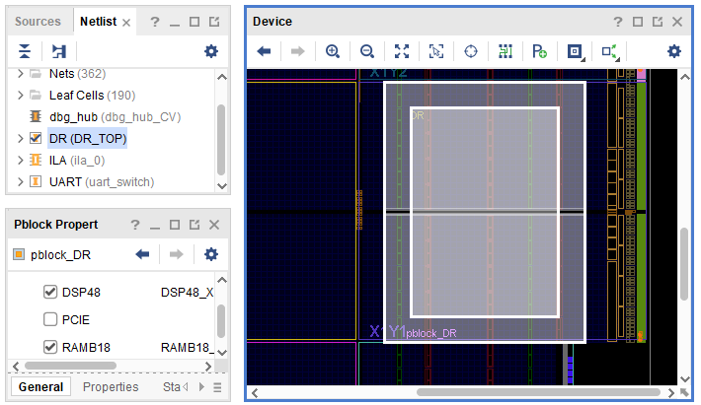Expand the Leaf Cells folder

point(21,96)
